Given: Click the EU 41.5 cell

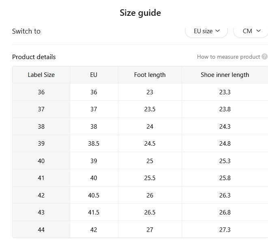Looking at the screenshot, I should (x=94, y=212).
